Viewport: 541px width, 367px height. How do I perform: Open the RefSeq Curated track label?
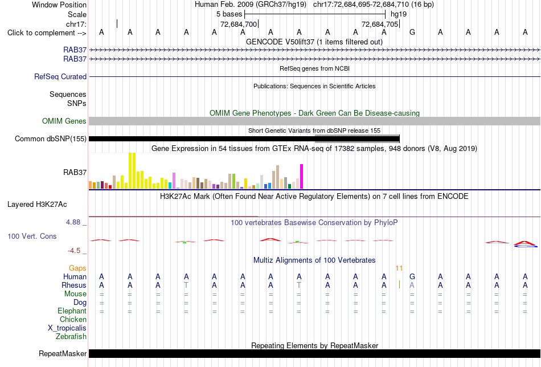point(60,76)
